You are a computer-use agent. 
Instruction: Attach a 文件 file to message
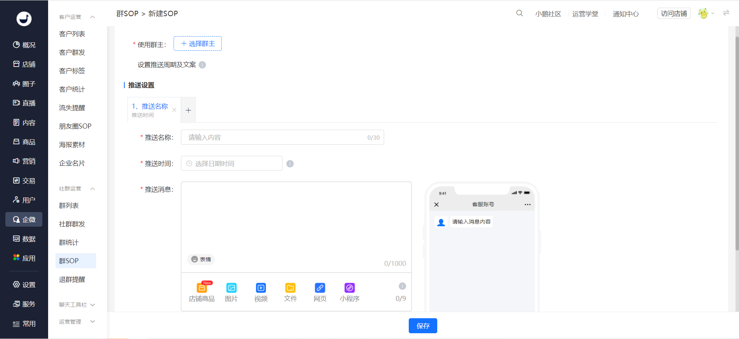[290, 292]
